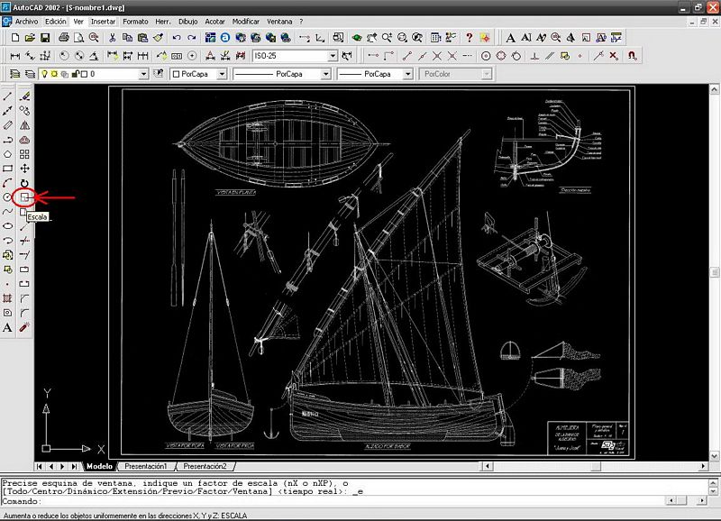Open Help with the red question mark
The image size is (721, 521).
pos(469,38)
